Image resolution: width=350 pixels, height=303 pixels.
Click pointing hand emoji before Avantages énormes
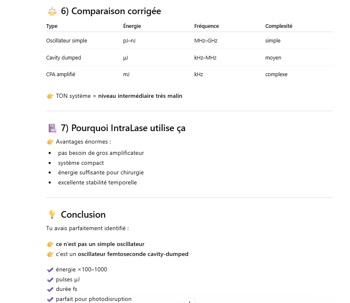coord(50,142)
